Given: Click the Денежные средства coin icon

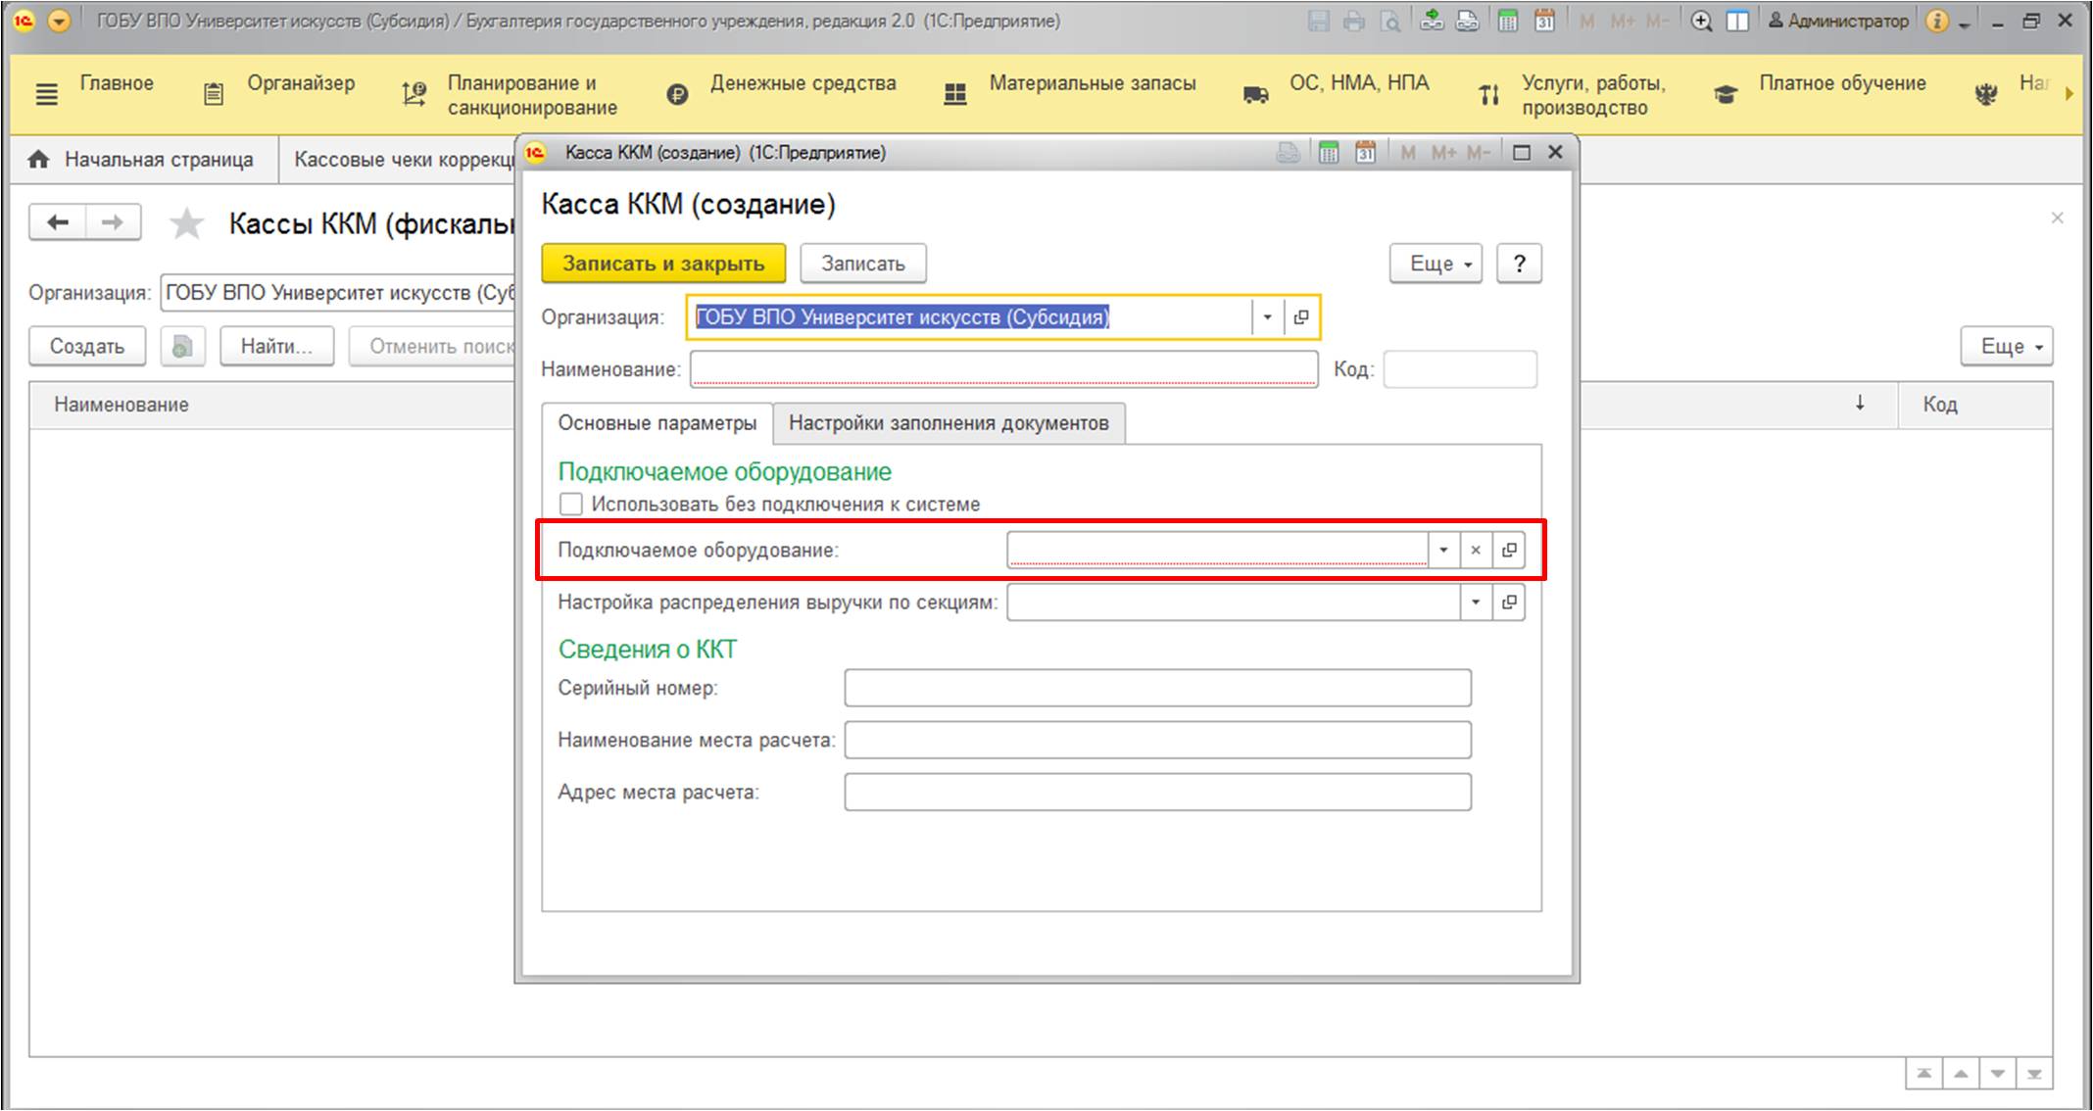Looking at the screenshot, I should tap(677, 95).
